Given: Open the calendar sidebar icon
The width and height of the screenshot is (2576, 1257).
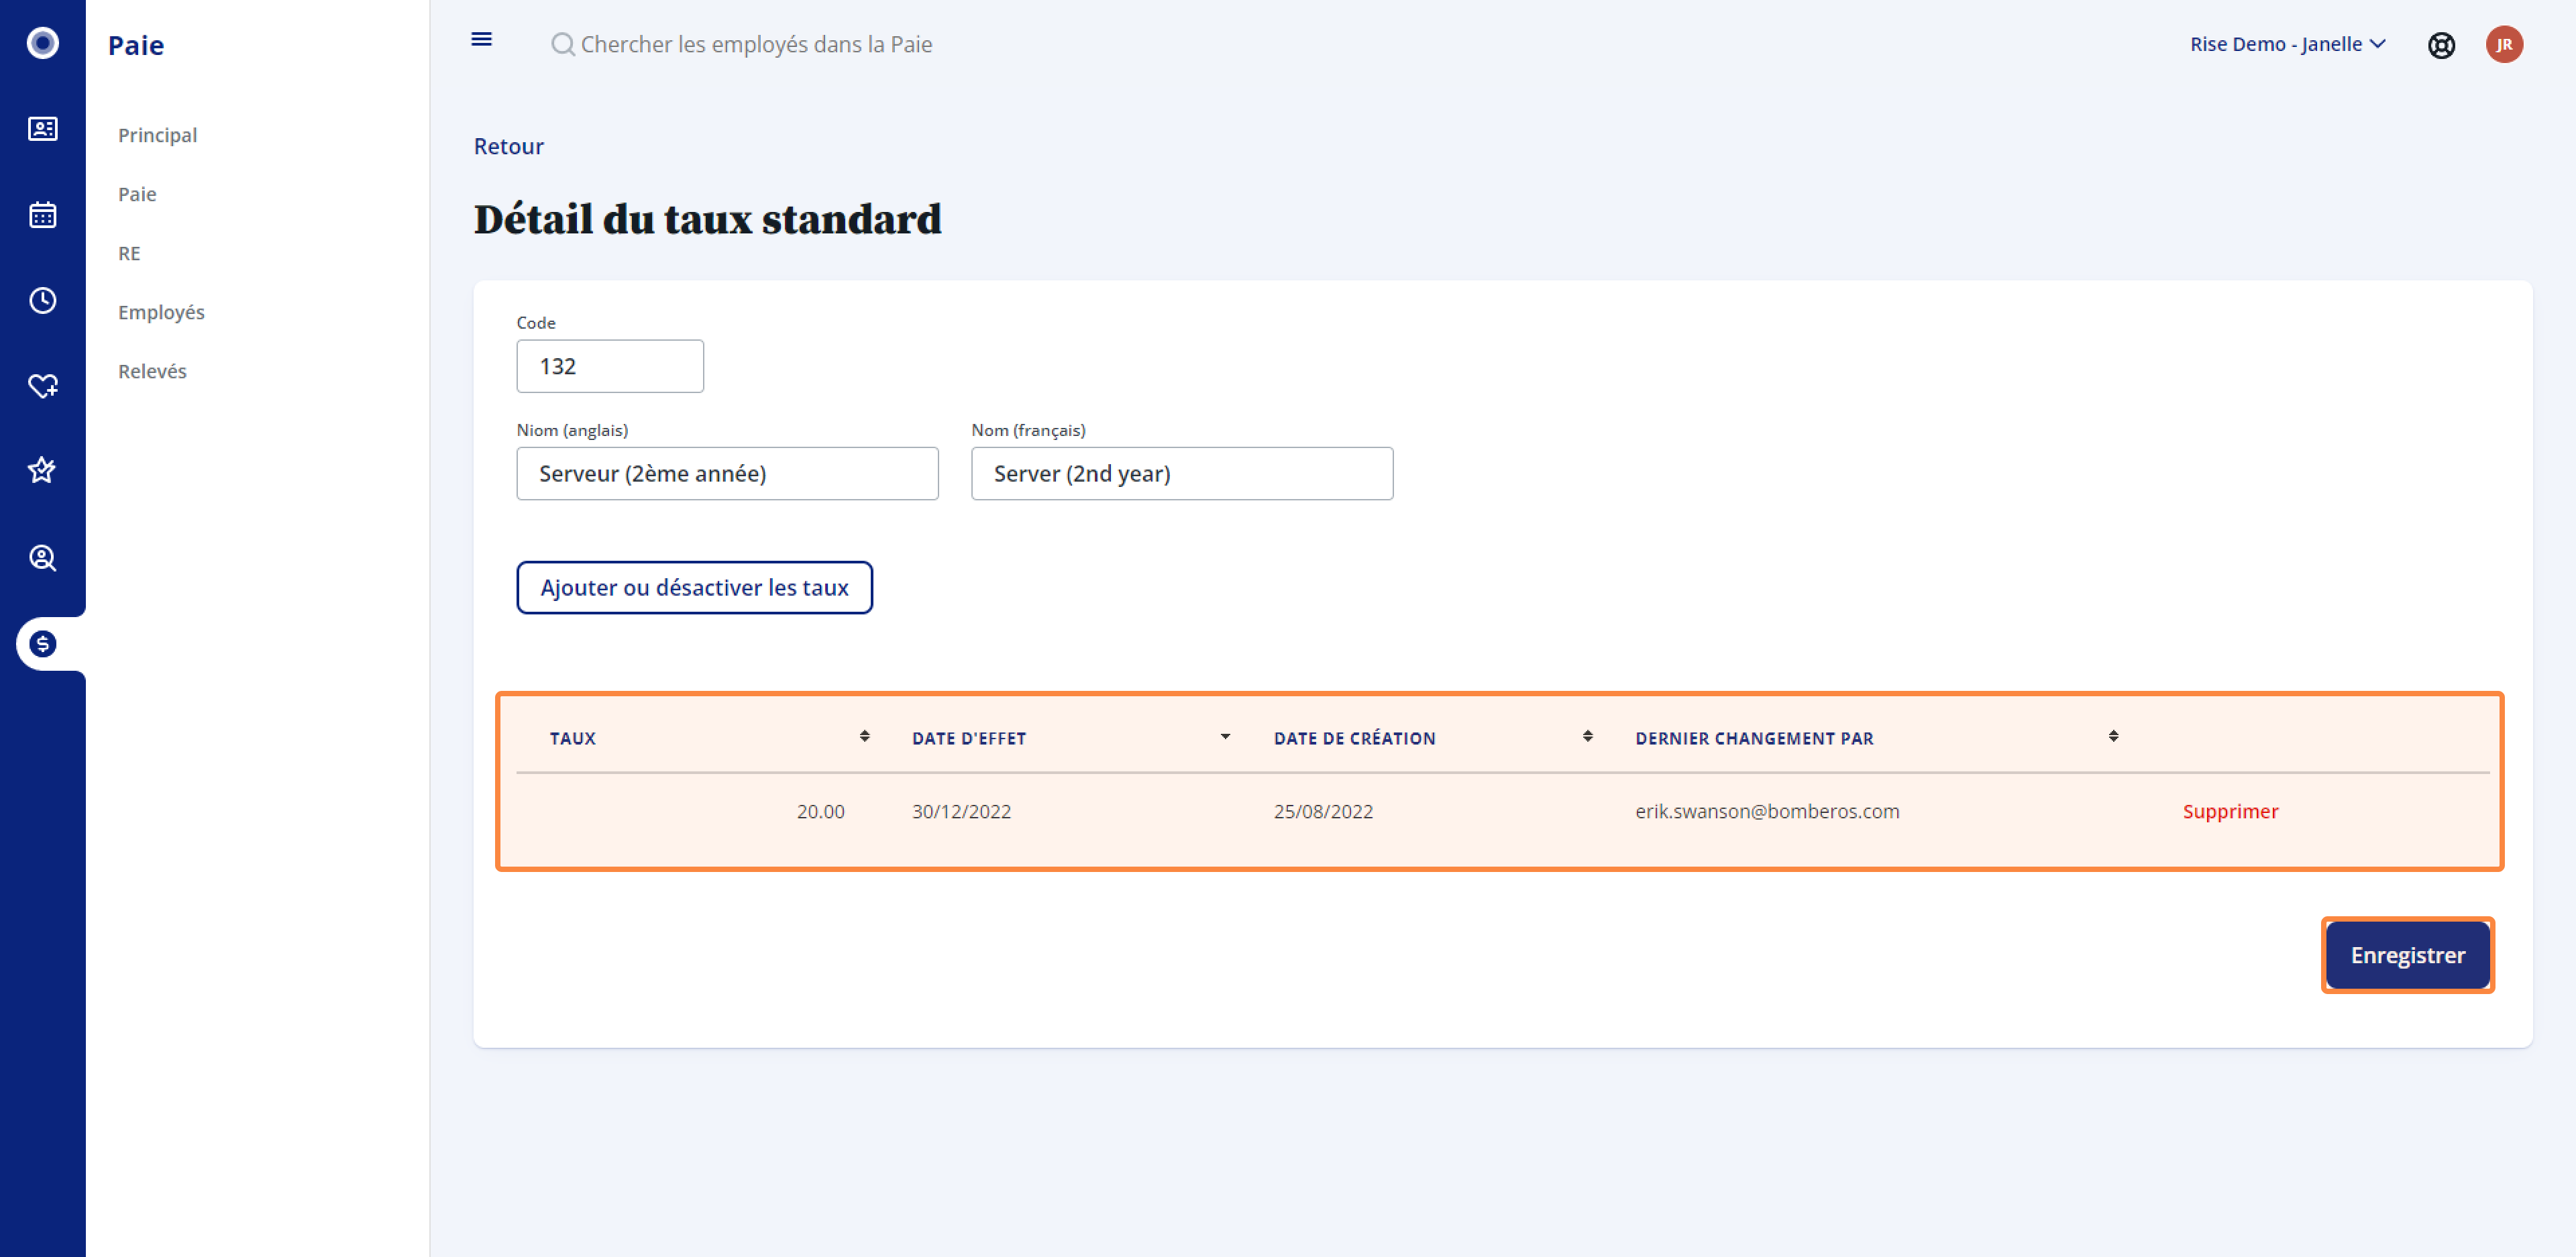Looking at the screenshot, I should 42,215.
